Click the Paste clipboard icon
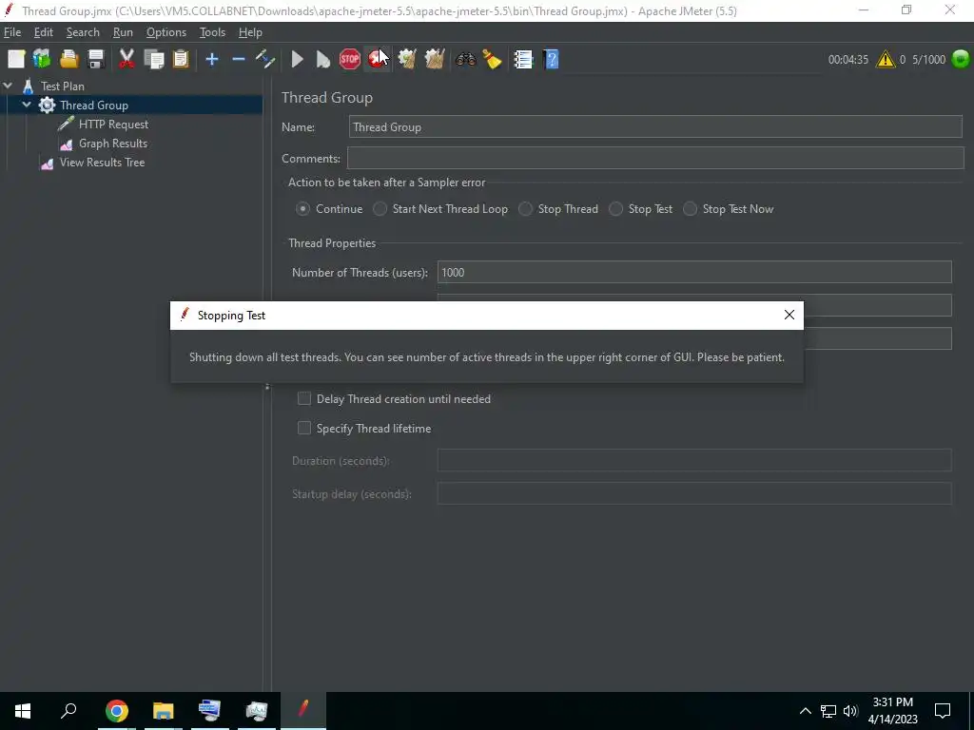The image size is (974, 730). coord(181,59)
